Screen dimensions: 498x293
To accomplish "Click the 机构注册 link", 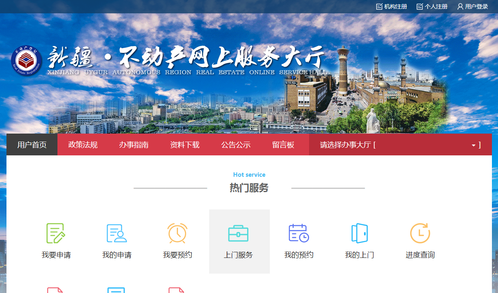I will (x=396, y=6).
